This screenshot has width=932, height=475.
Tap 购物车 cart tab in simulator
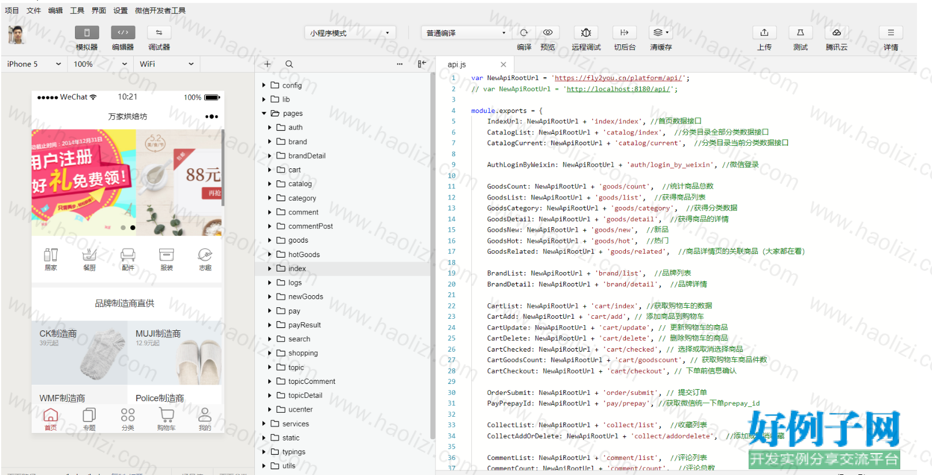167,419
